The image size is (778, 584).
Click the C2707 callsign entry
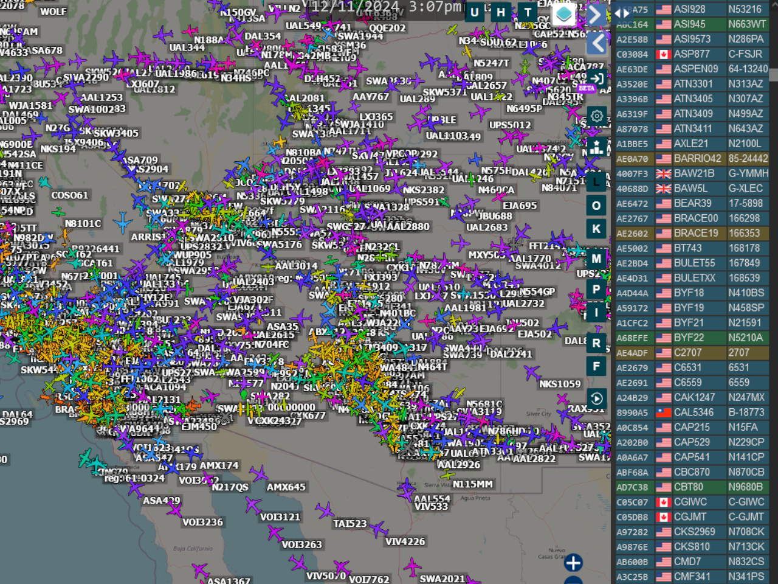click(687, 353)
